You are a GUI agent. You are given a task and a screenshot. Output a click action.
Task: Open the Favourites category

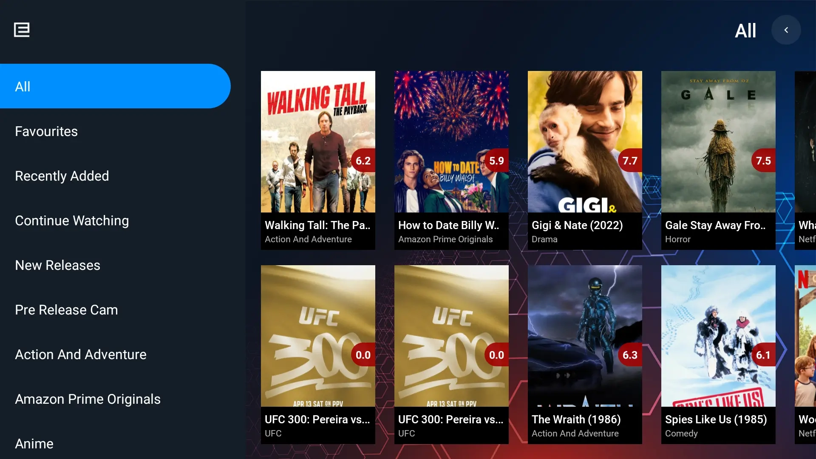pos(46,131)
